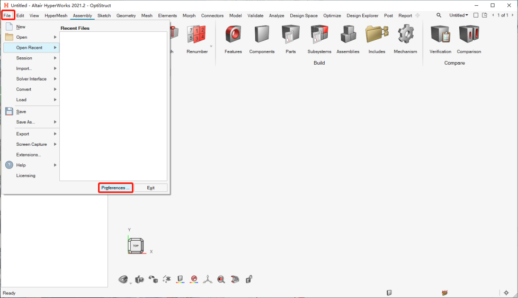Go to the next page arrow
Image resolution: width=518 pixels, height=298 pixels.
coord(512,15)
